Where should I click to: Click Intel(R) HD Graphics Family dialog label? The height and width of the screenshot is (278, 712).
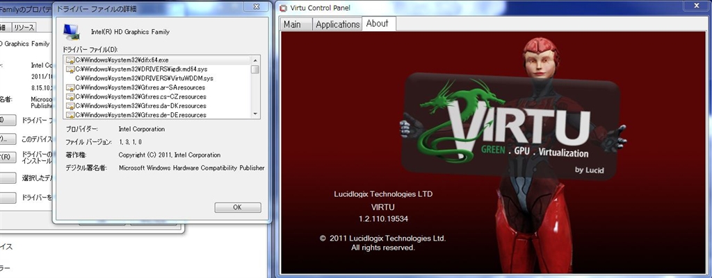[130, 32]
